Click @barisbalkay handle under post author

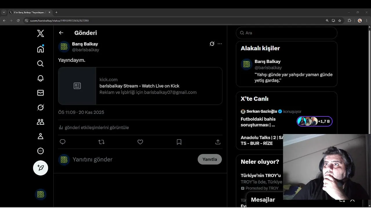coord(86,50)
